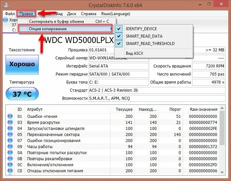Select the Ошибки чтения attribute name
The image size is (231, 181).
[42, 117]
